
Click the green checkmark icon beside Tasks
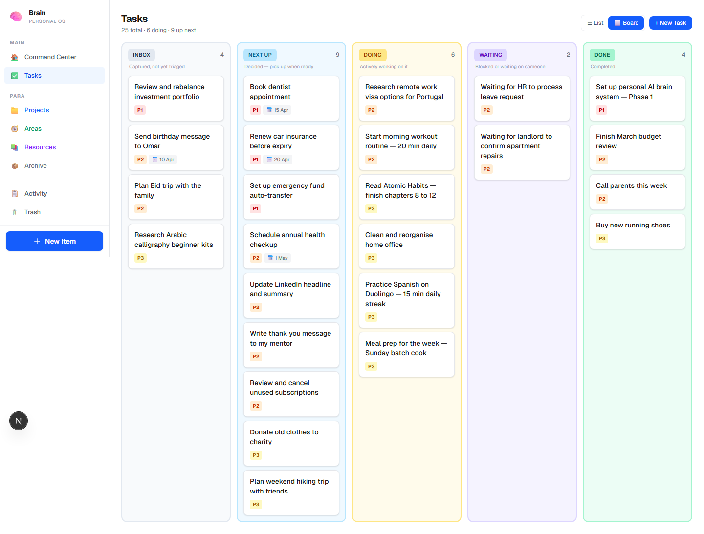[15, 75]
